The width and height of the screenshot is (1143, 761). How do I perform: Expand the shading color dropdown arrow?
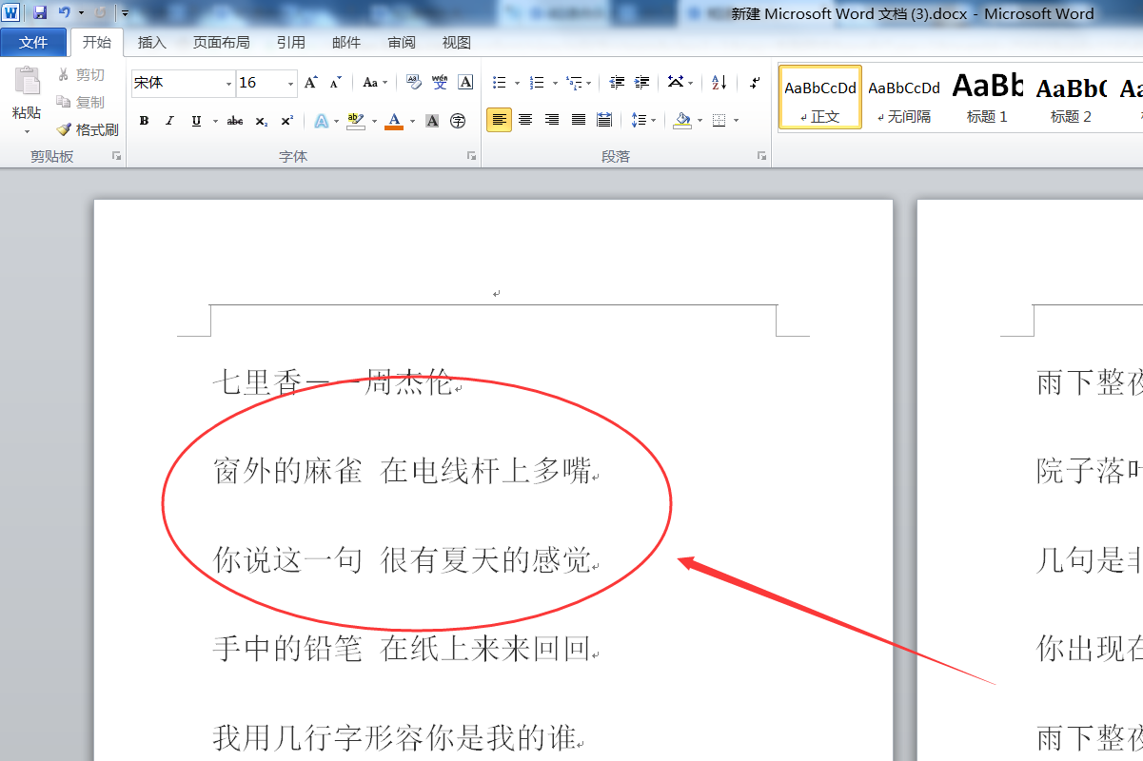point(700,120)
